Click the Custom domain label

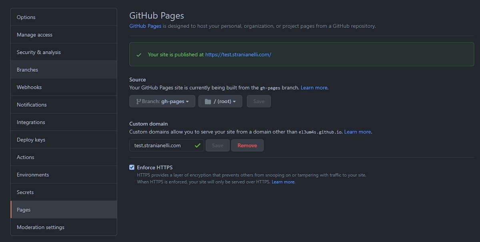pyautogui.click(x=148, y=124)
